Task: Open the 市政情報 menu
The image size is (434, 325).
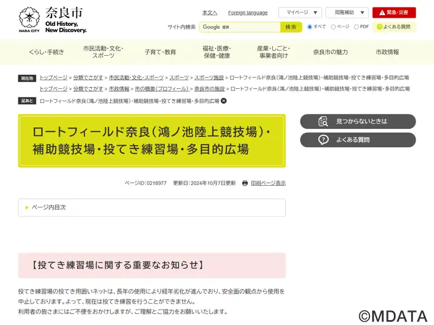Action: (387, 52)
